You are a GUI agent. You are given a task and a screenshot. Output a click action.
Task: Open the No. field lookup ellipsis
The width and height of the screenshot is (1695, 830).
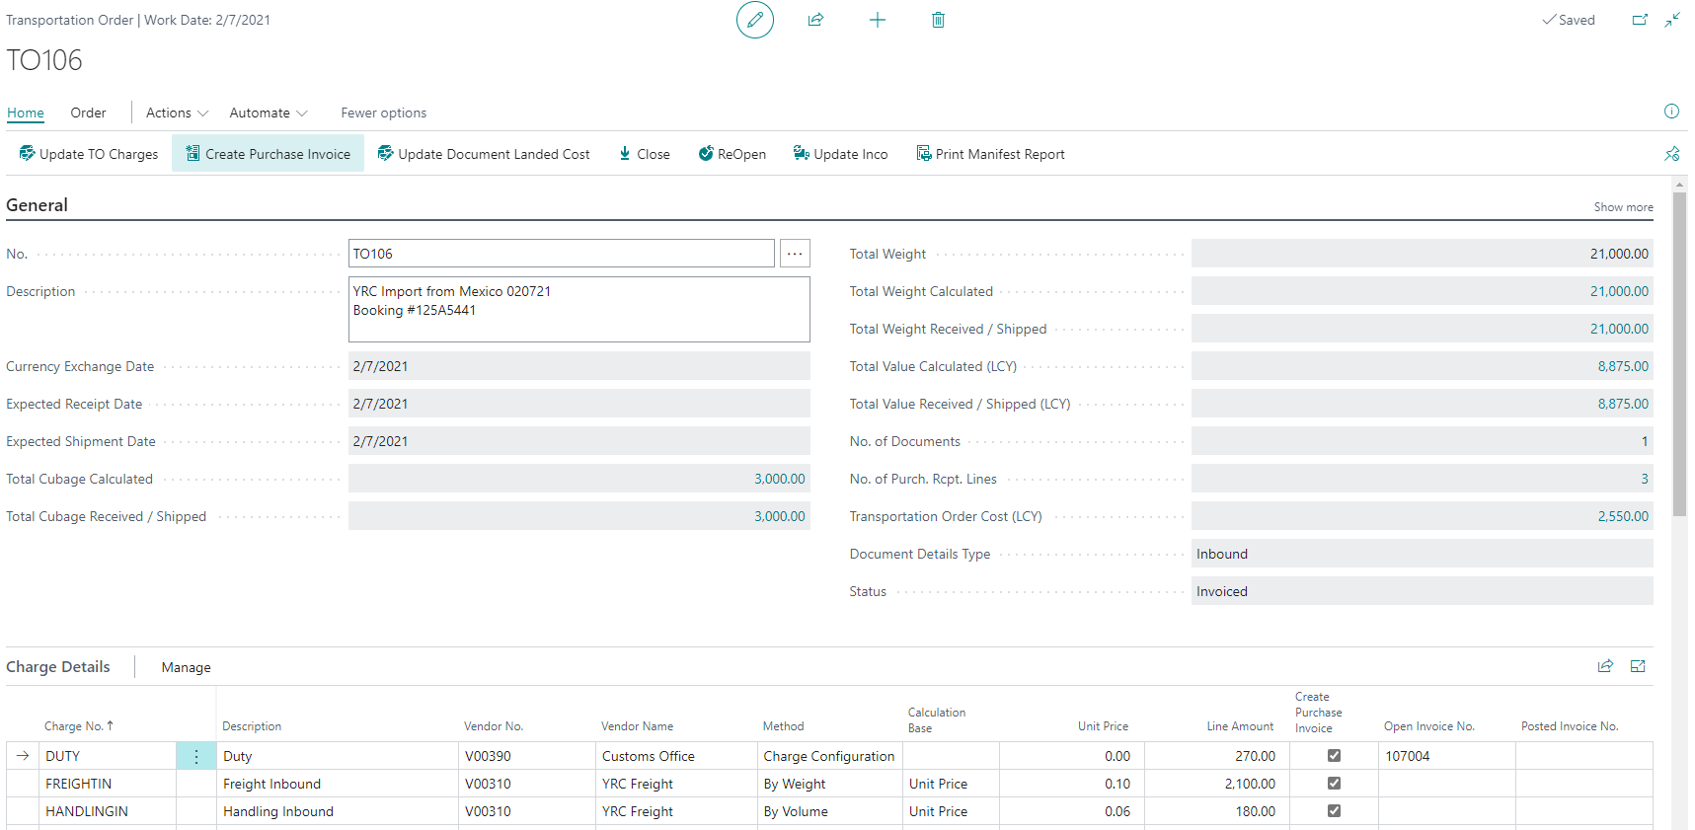[795, 254]
